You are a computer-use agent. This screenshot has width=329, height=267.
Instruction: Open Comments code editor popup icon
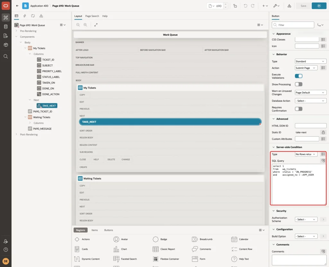pyautogui.click(x=323, y=251)
